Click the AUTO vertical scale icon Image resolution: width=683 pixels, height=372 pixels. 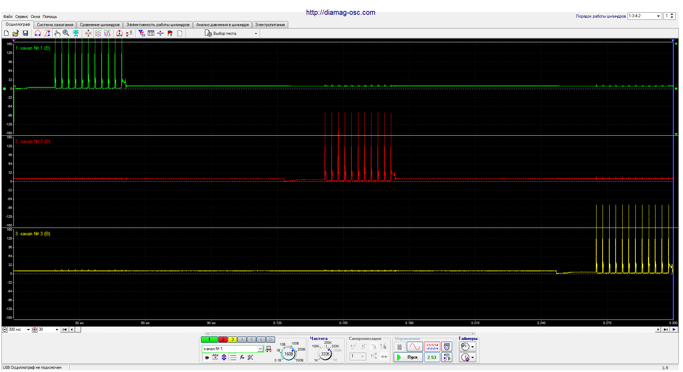pos(120,33)
